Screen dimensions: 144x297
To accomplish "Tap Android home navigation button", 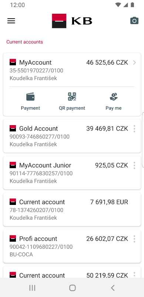I will (73, 288).
